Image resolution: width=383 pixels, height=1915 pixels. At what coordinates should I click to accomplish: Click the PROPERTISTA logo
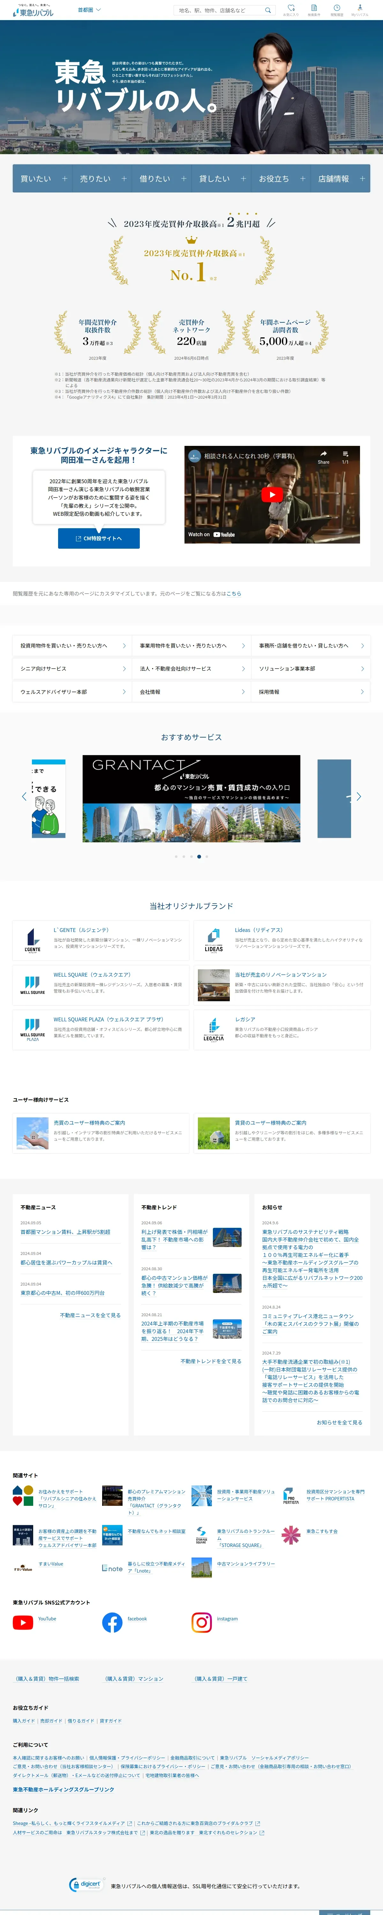(291, 1496)
